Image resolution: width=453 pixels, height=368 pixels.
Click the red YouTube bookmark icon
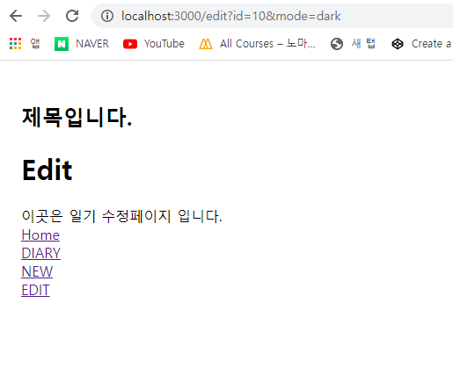130,44
